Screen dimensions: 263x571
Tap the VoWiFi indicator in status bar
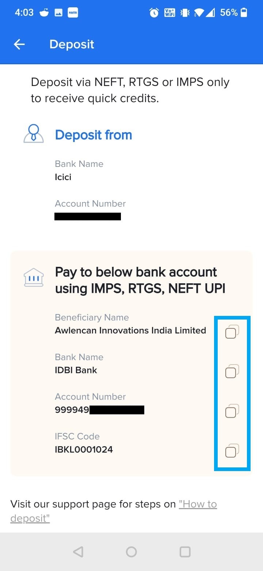pos(169,12)
